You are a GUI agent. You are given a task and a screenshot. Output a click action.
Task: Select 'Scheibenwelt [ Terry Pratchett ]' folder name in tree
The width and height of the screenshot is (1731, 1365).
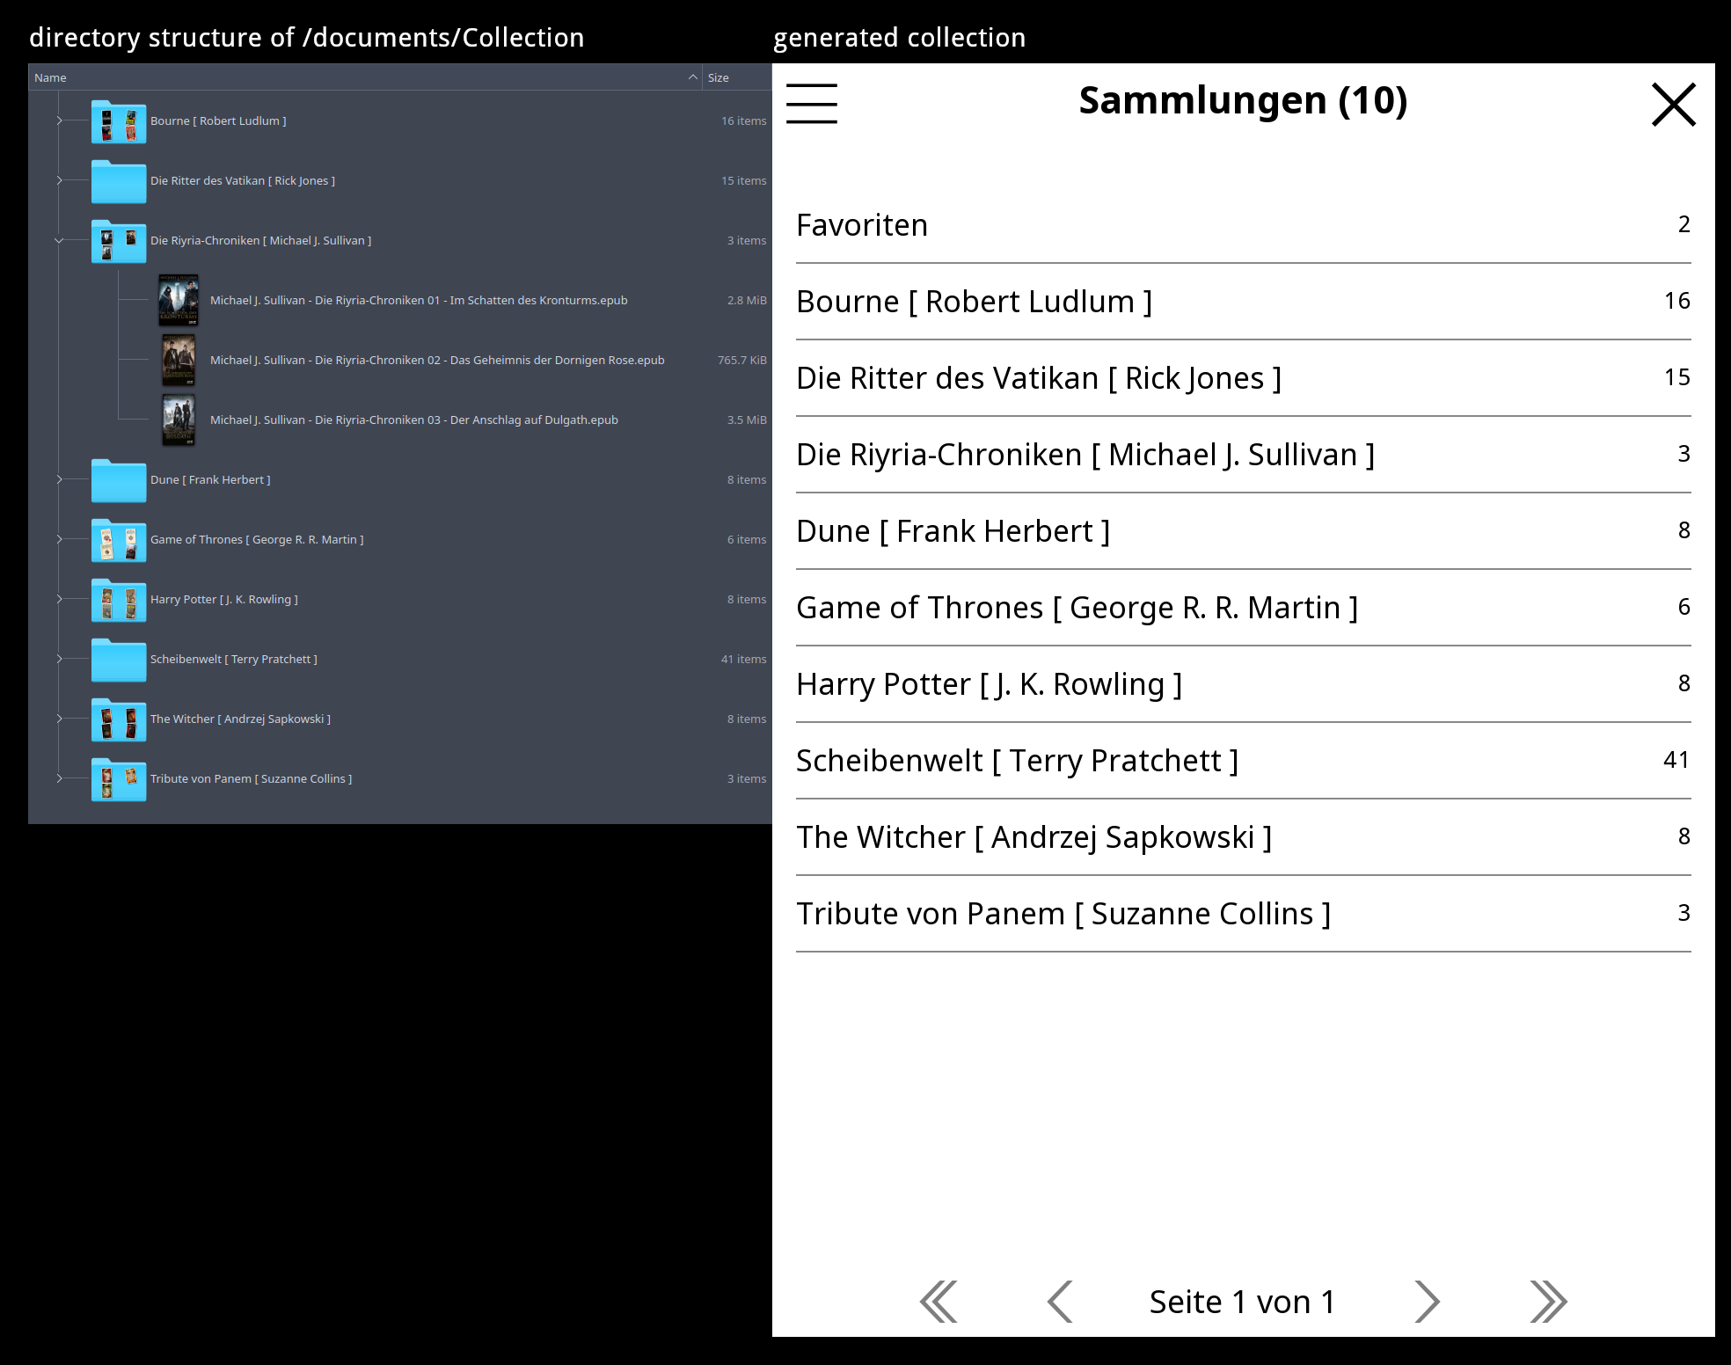tap(234, 659)
